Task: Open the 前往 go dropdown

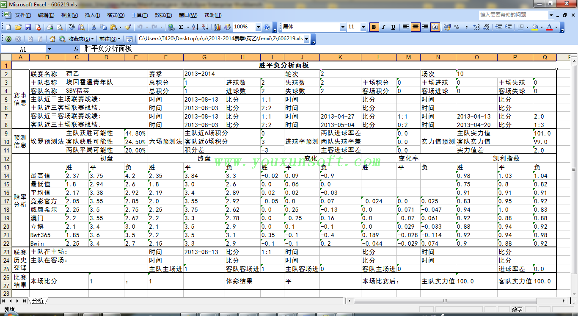Action: click(110, 39)
